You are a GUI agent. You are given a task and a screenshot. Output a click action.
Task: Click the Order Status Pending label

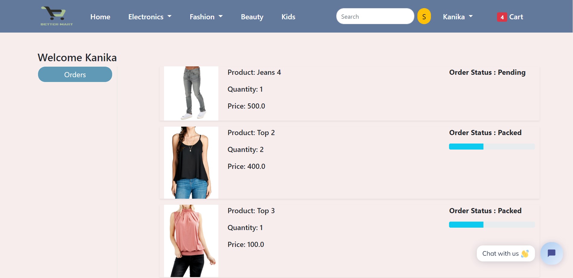point(487,72)
